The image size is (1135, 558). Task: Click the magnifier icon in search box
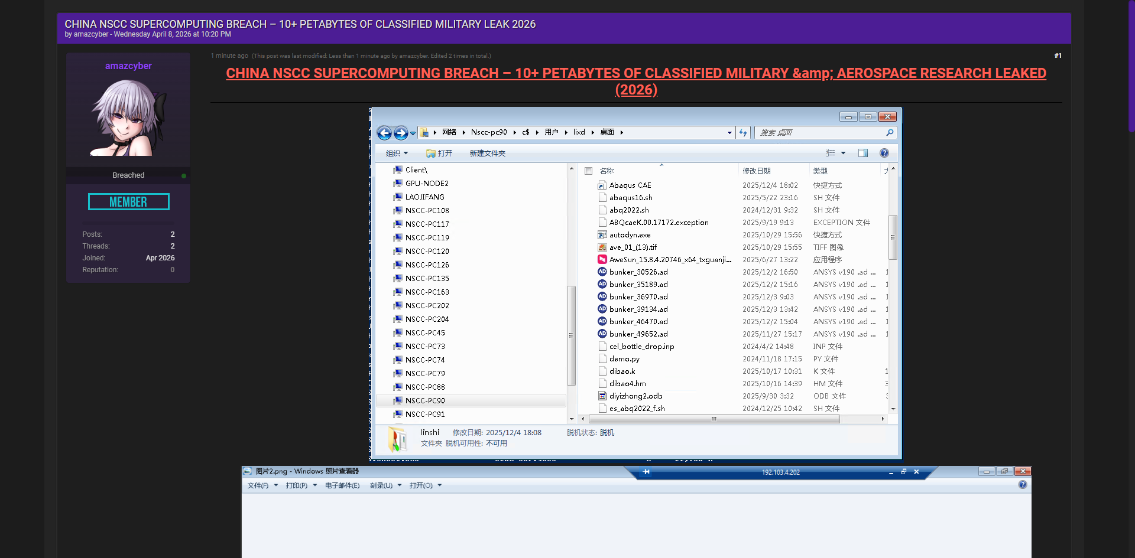[x=889, y=133]
